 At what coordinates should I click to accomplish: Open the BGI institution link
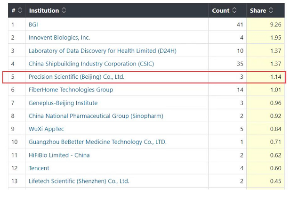pos(33,25)
